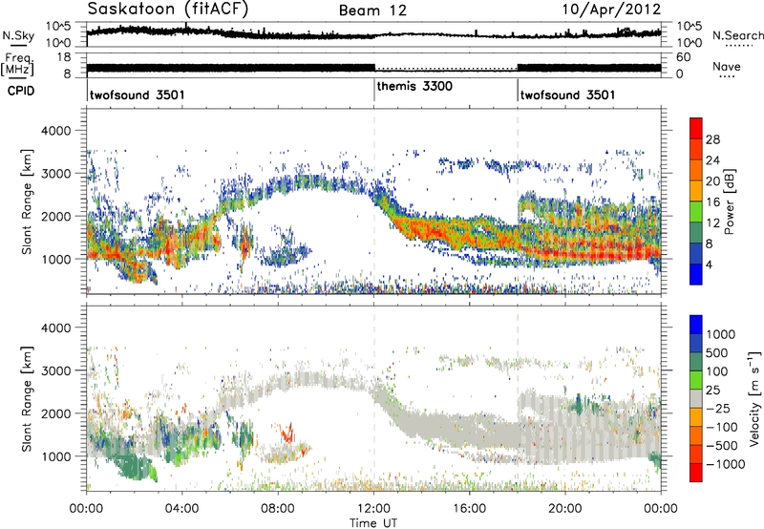The width and height of the screenshot is (764, 529).
Task: Click the 4000 tick on velocity panel
Action: point(57,328)
